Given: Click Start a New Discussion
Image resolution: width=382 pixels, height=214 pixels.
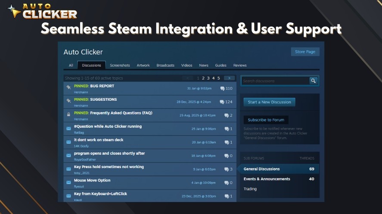Looking at the screenshot, I should click(270, 102).
